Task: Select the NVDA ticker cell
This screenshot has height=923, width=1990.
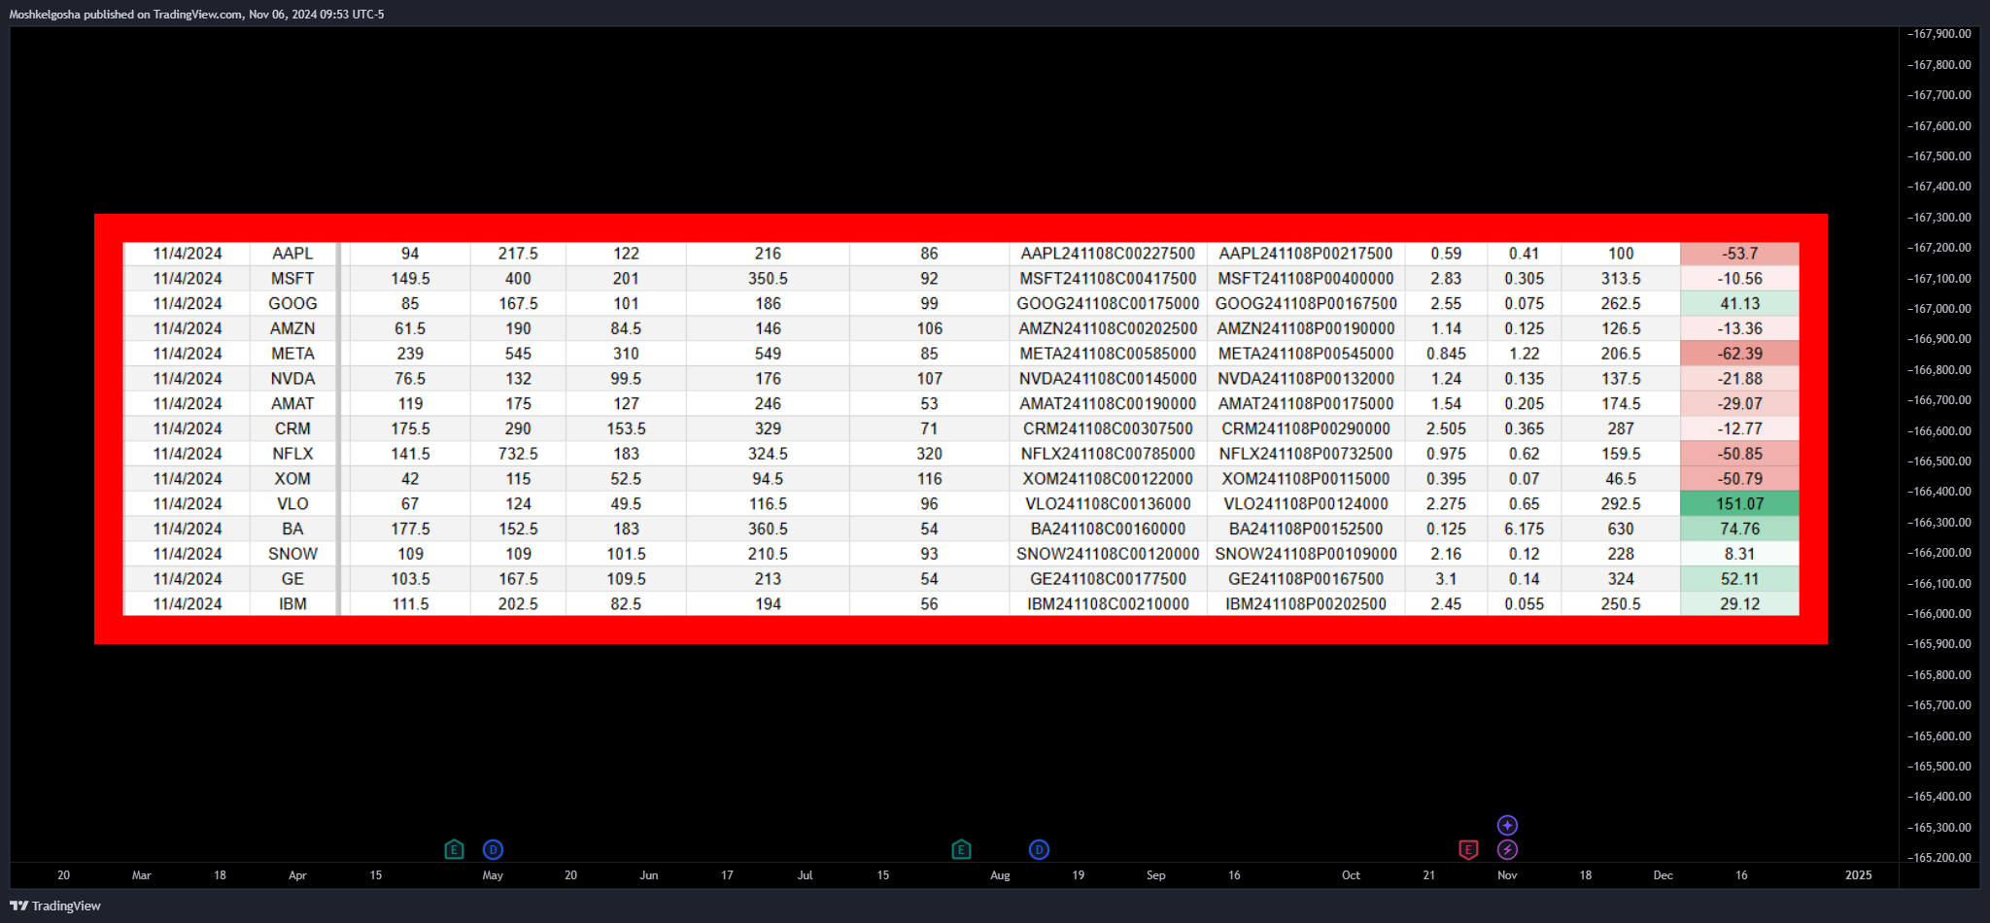Action: coord(292,379)
